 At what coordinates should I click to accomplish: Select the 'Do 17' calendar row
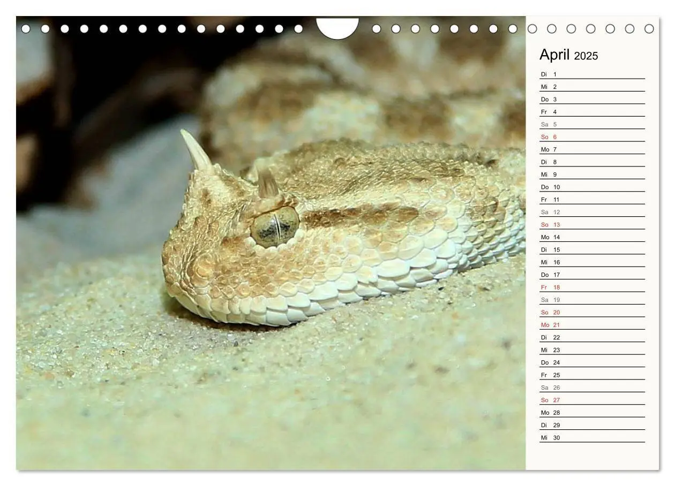pos(592,275)
